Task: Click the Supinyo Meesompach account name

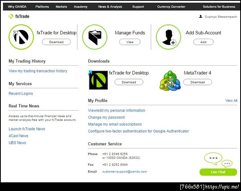Action: point(221,17)
